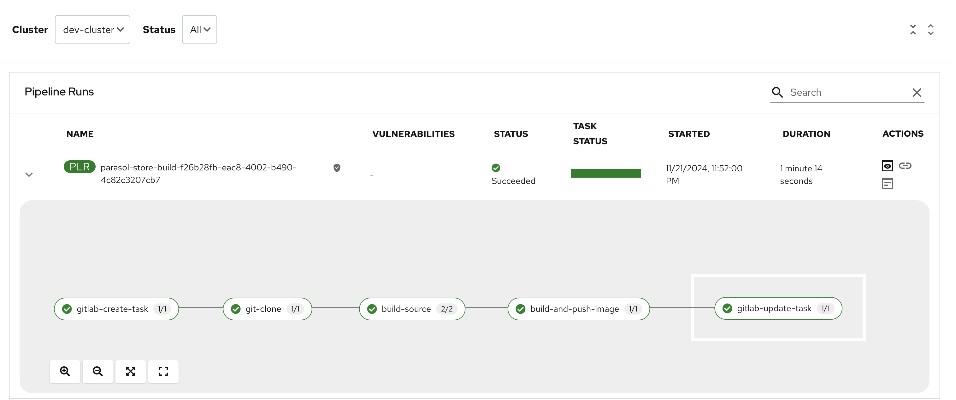The width and height of the screenshot is (956, 400).
Task: Click the zoom out magnifier icon
Action: click(x=97, y=371)
